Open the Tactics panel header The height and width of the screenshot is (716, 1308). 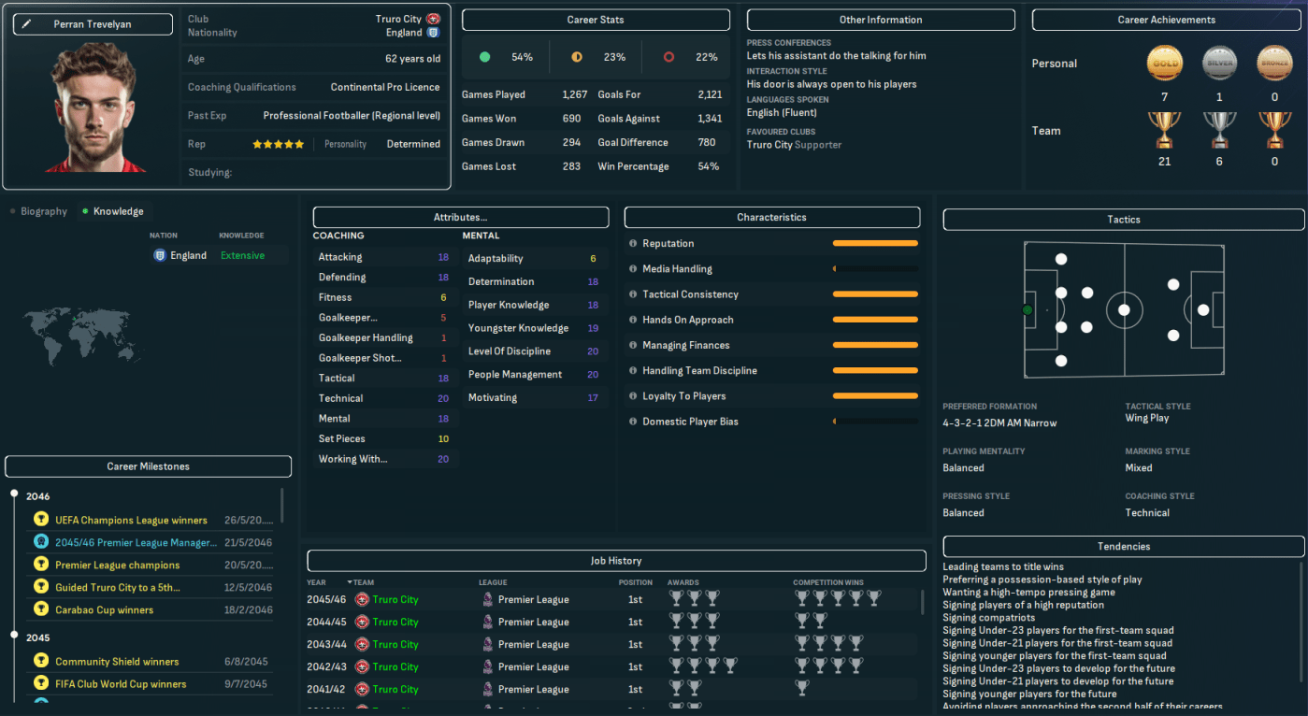(1123, 220)
